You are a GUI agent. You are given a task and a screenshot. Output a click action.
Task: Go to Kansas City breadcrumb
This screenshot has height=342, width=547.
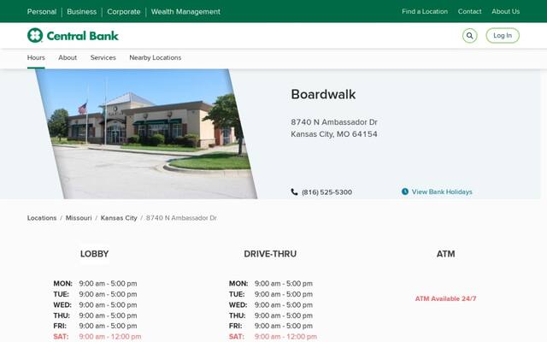click(119, 218)
